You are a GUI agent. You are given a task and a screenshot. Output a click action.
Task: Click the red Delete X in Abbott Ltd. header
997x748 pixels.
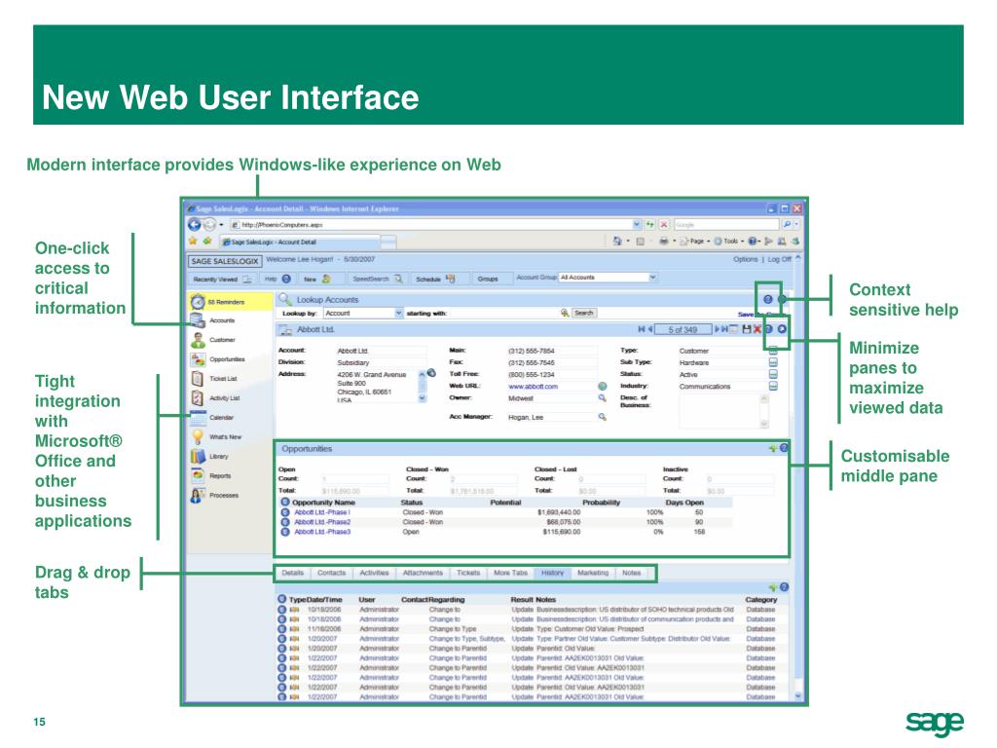coord(757,329)
